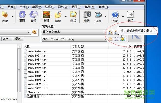The width and height of the screenshot is (161, 103).
Task: Open the 源文件文件夹 output folder dropdown
Action: pos(105,32)
